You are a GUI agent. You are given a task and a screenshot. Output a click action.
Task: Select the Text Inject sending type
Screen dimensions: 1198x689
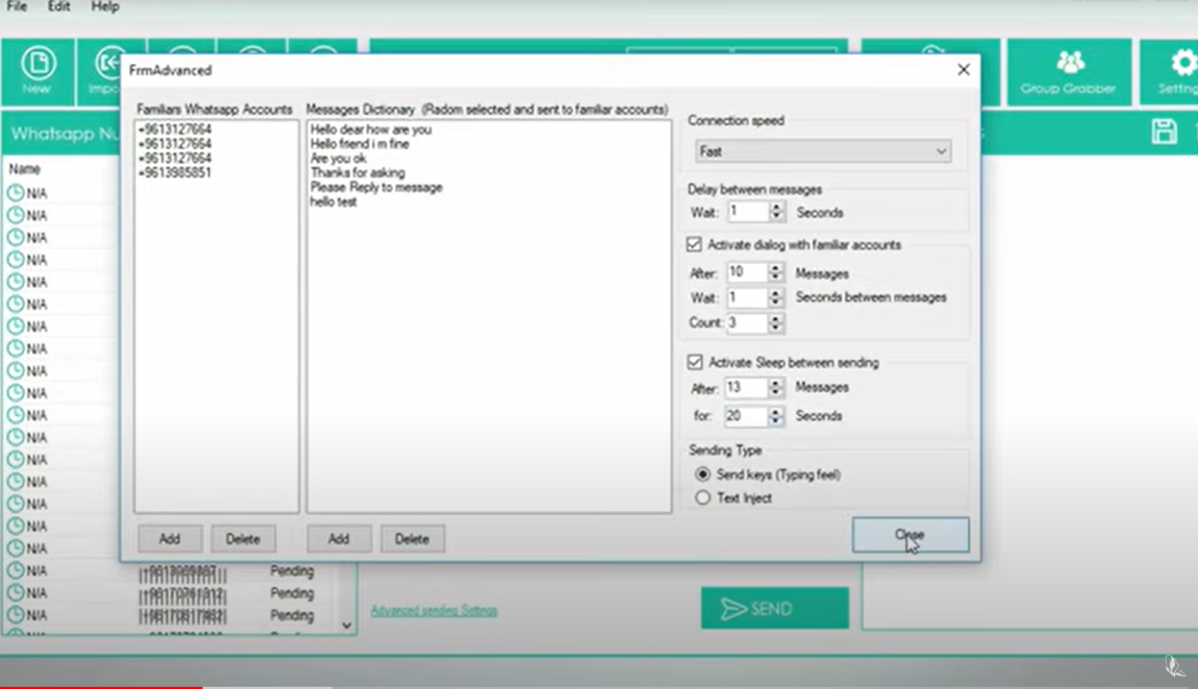[702, 498]
